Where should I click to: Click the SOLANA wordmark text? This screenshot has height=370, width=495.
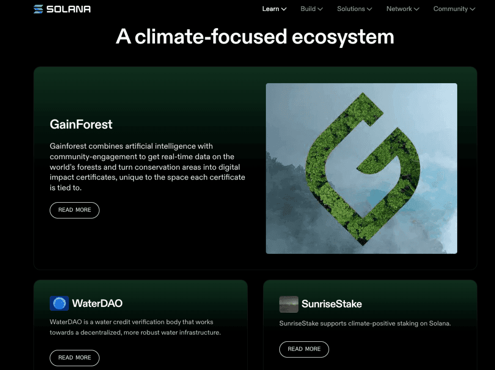(68, 9)
